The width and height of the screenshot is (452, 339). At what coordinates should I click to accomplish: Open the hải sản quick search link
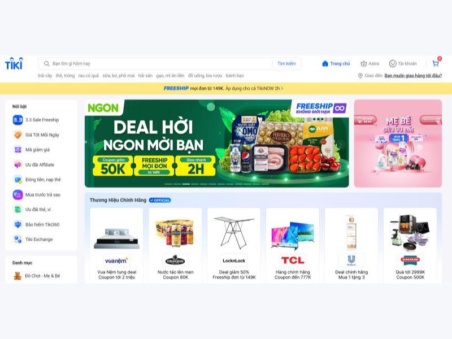point(145,76)
